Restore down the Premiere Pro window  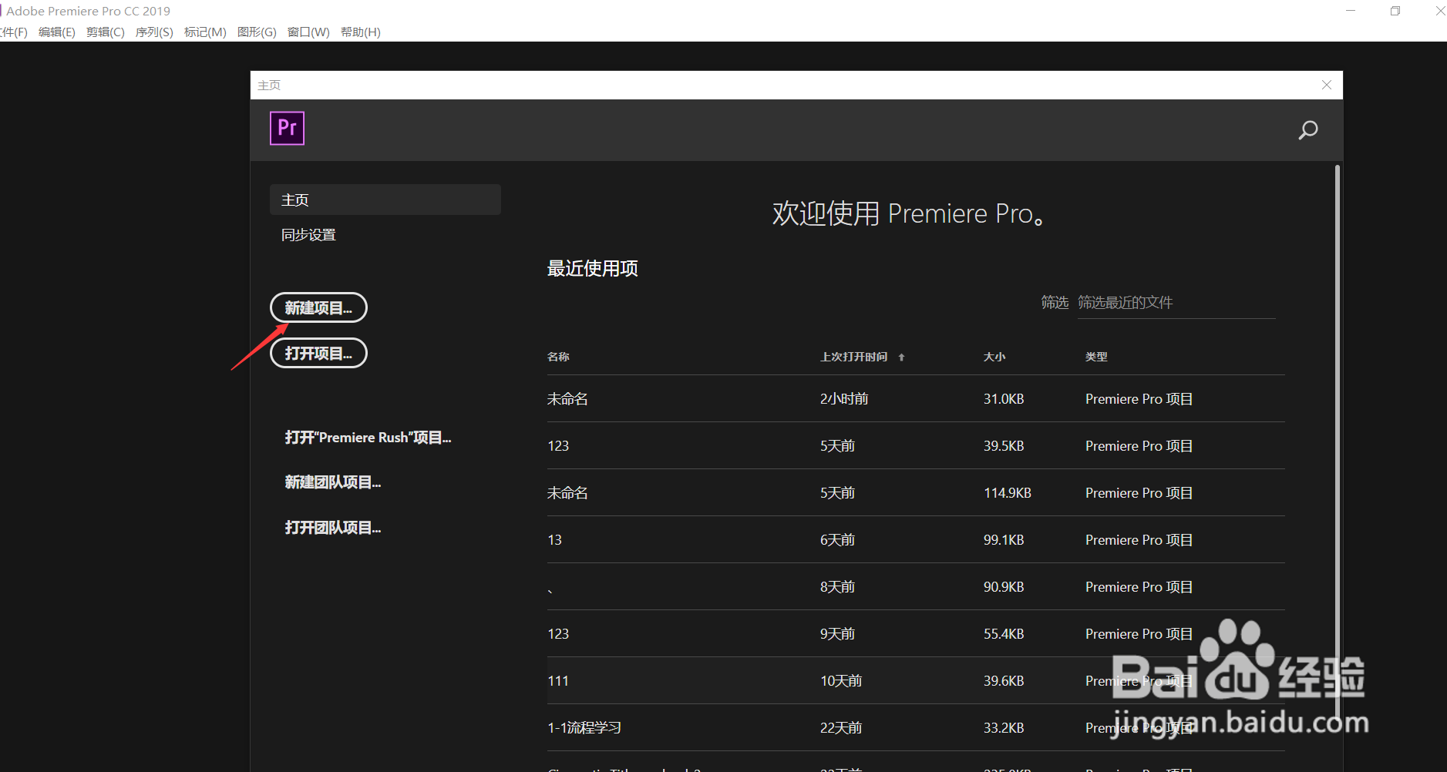click(x=1395, y=11)
